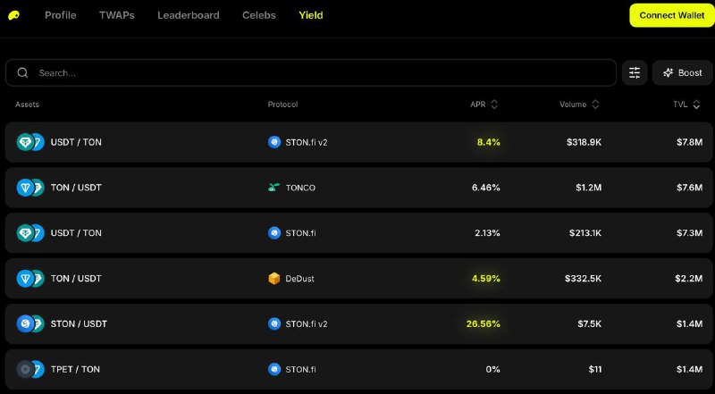Open the Celebs tab
The height and width of the screenshot is (394, 715).
(x=259, y=15)
